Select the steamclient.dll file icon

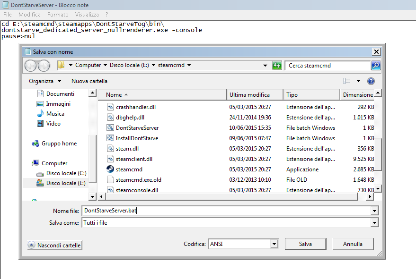click(x=110, y=159)
